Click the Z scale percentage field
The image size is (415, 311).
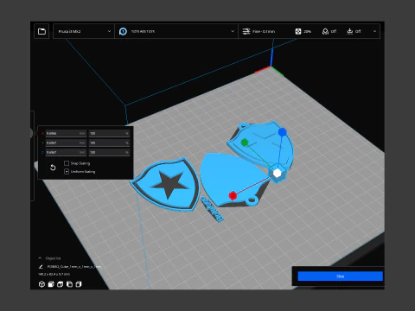click(109, 152)
